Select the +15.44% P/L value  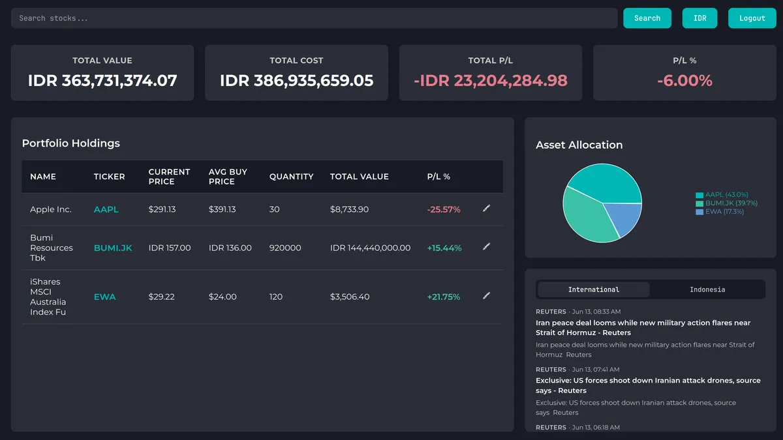(x=444, y=248)
